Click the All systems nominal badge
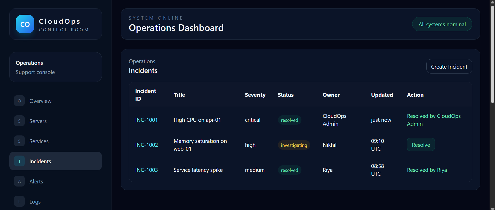 point(442,24)
